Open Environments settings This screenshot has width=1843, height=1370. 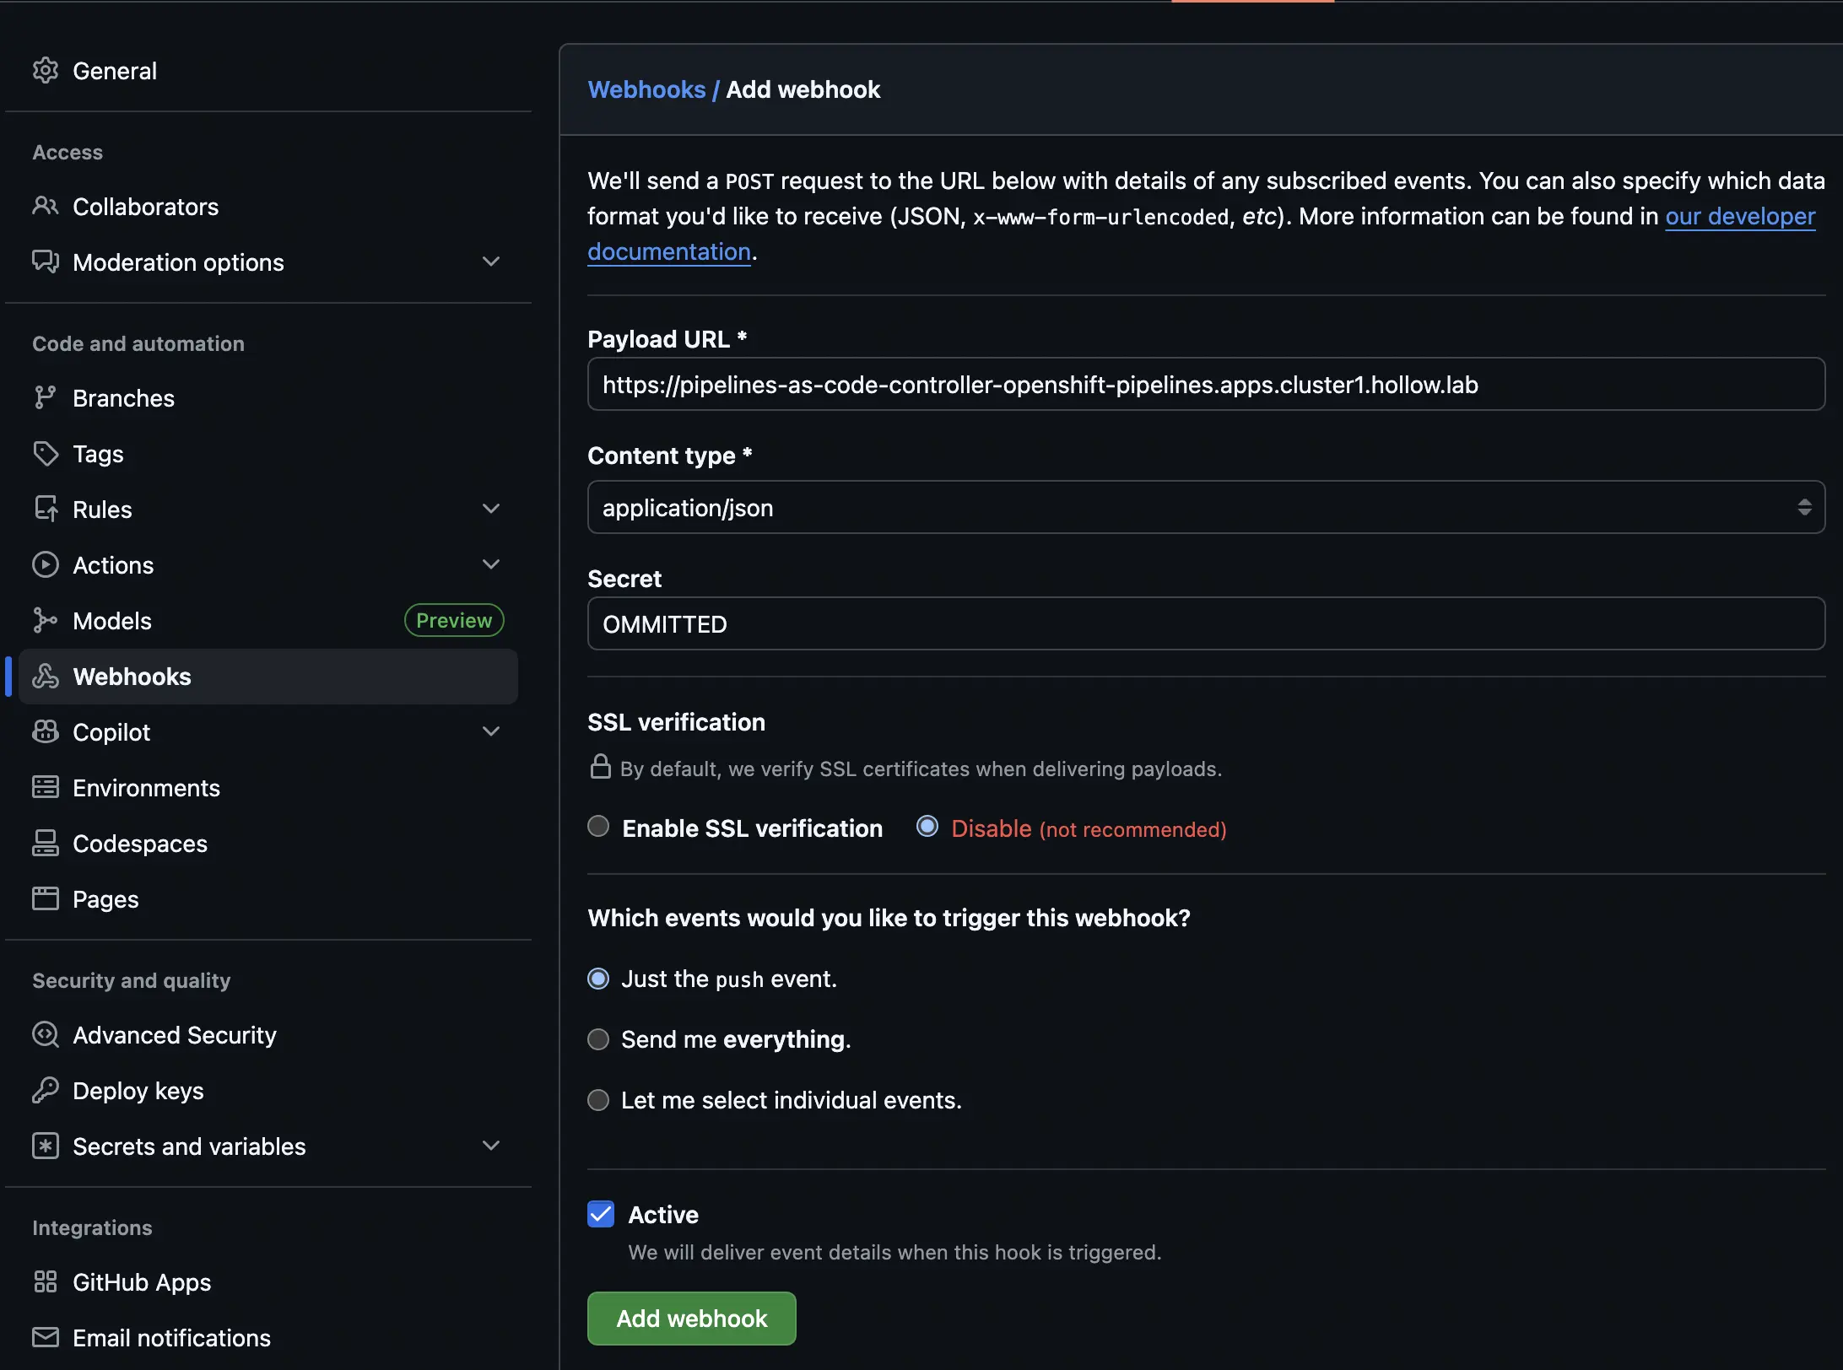pos(268,787)
